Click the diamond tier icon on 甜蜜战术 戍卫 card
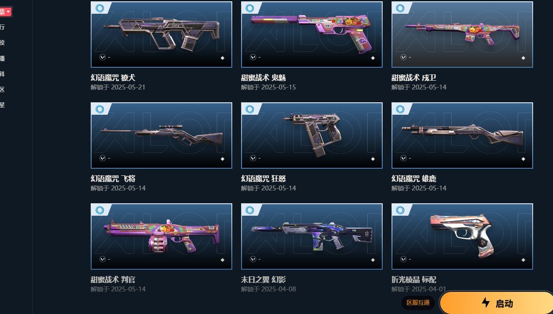Screen dimensions: 553x314 [523, 58]
